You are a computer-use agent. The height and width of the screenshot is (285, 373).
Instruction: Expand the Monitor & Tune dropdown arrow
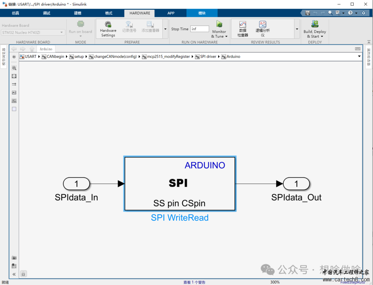226,36
